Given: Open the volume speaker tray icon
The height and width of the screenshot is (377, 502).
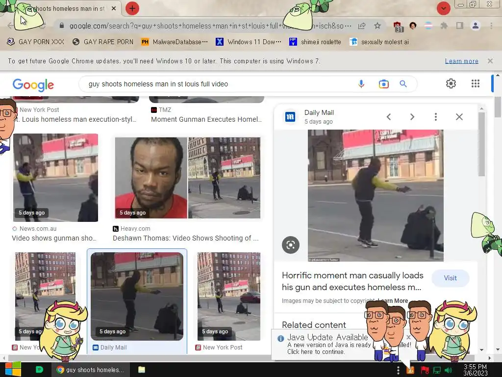Looking at the screenshot, I should [449, 370].
